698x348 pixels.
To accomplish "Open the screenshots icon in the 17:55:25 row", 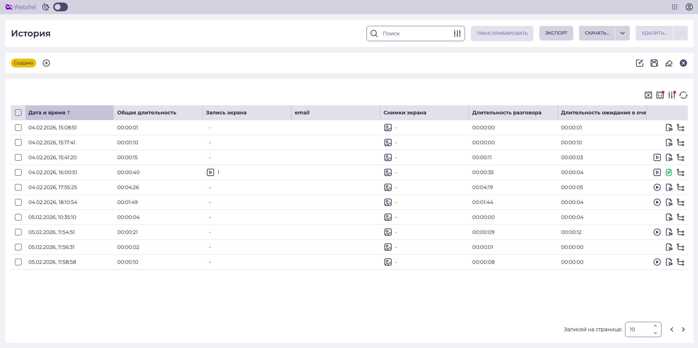I will (x=388, y=187).
